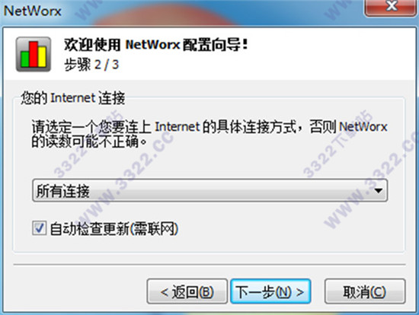Click the red bar in the NetWorx logo

34,54
